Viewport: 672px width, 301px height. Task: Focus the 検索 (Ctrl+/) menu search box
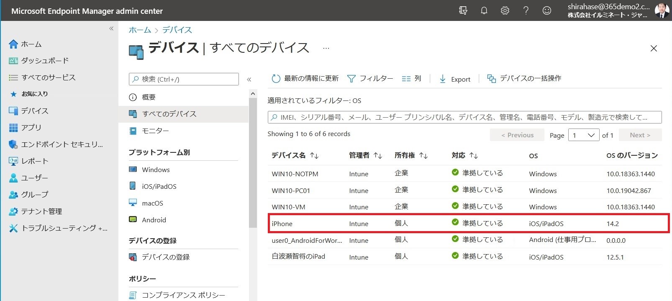[x=184, y=79]
